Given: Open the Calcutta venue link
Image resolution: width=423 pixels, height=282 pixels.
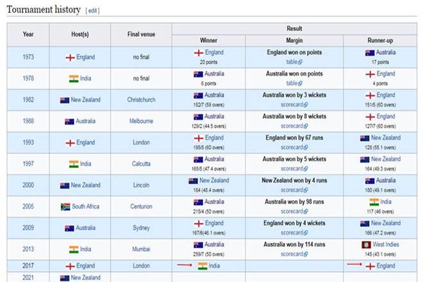Looking at the screenshot, I should (141, 163).
